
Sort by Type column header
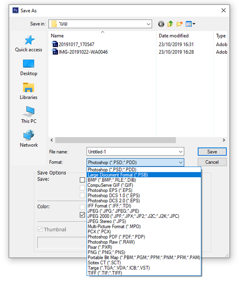click(x=220, y=36)
